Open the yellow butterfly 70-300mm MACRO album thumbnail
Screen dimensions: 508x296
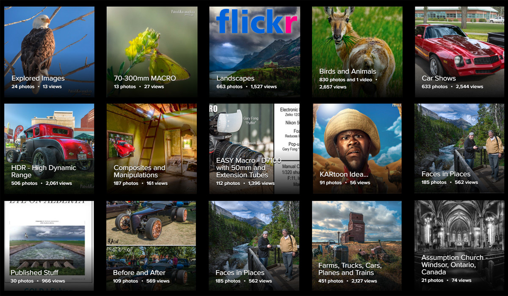pyautogui.click(x=152, y=52)
